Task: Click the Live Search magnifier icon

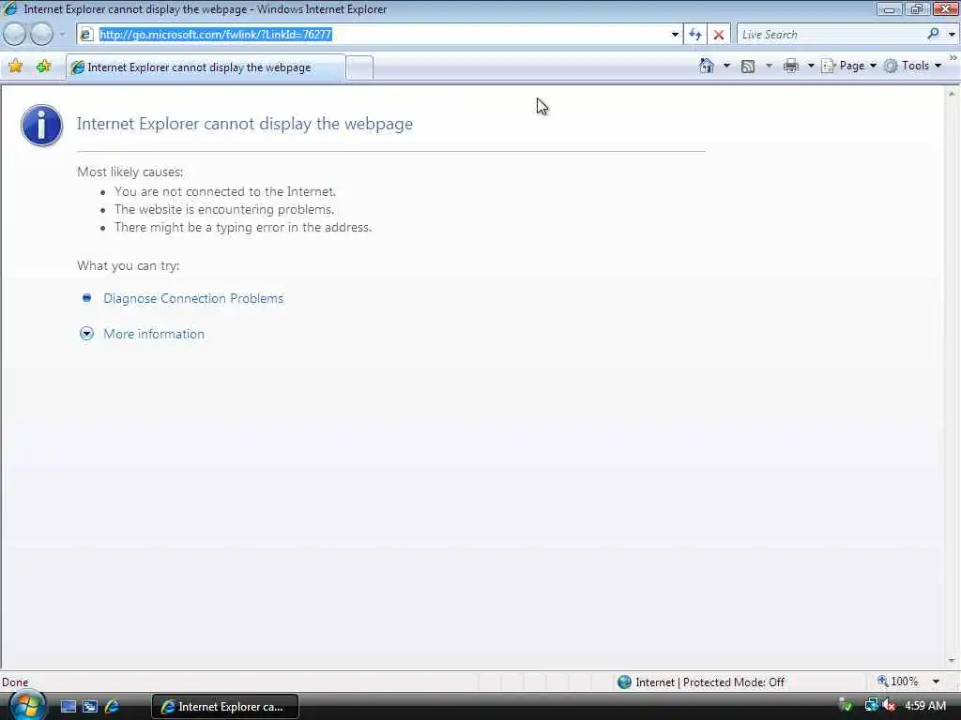Action: [x=933, y=35]
